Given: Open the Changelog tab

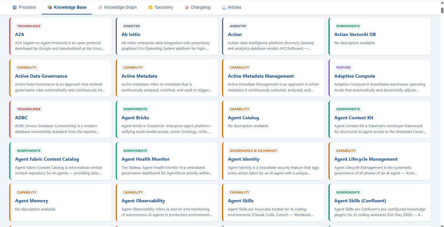Looking at the screenshot, I should tap(198, 7).
